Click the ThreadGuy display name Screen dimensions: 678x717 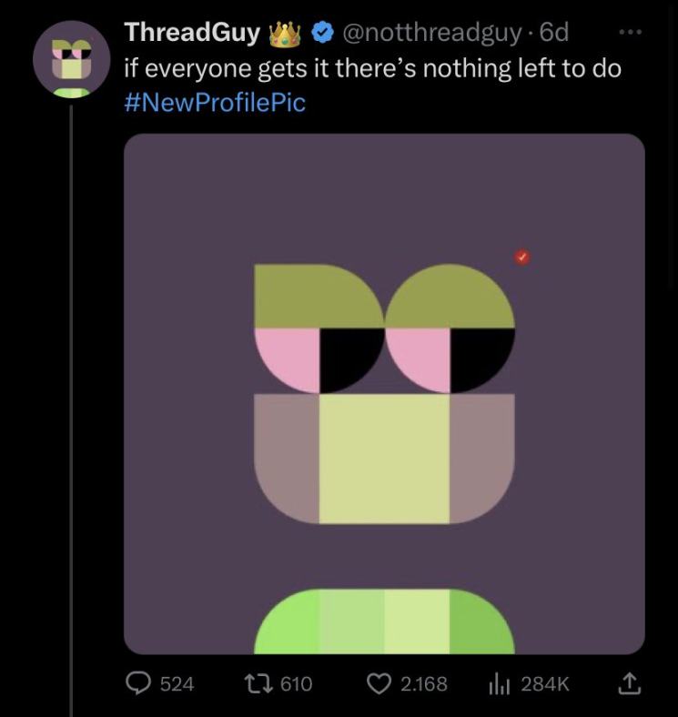[x=191, y=33]
